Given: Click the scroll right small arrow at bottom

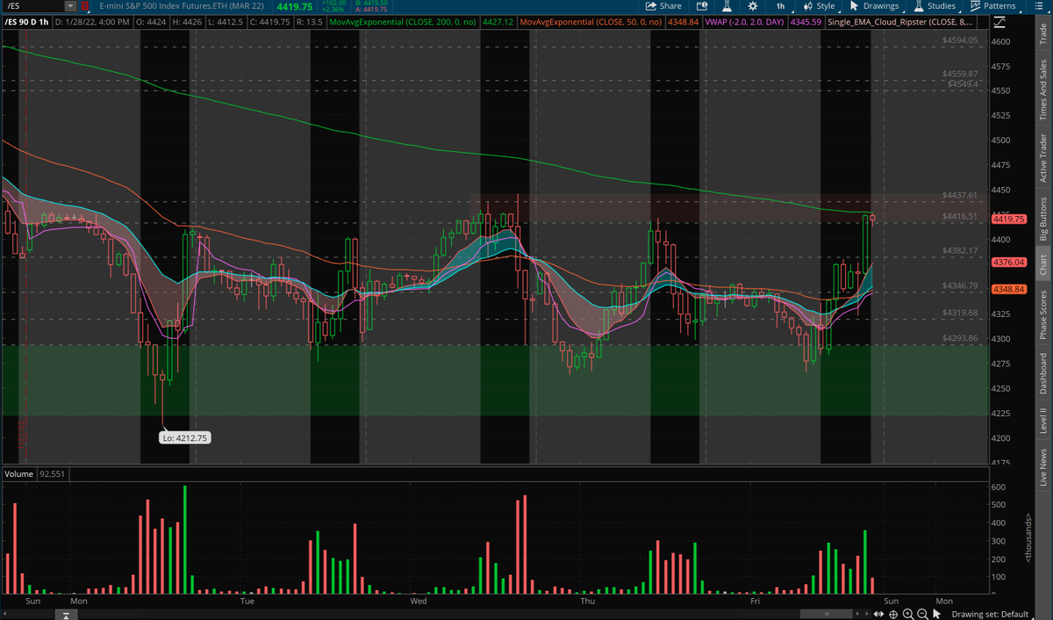Looking at the screenshot, I should [866, 613].
